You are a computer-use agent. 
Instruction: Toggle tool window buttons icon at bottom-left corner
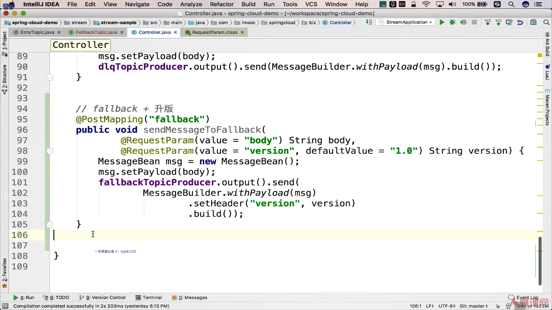coord(5,306)
